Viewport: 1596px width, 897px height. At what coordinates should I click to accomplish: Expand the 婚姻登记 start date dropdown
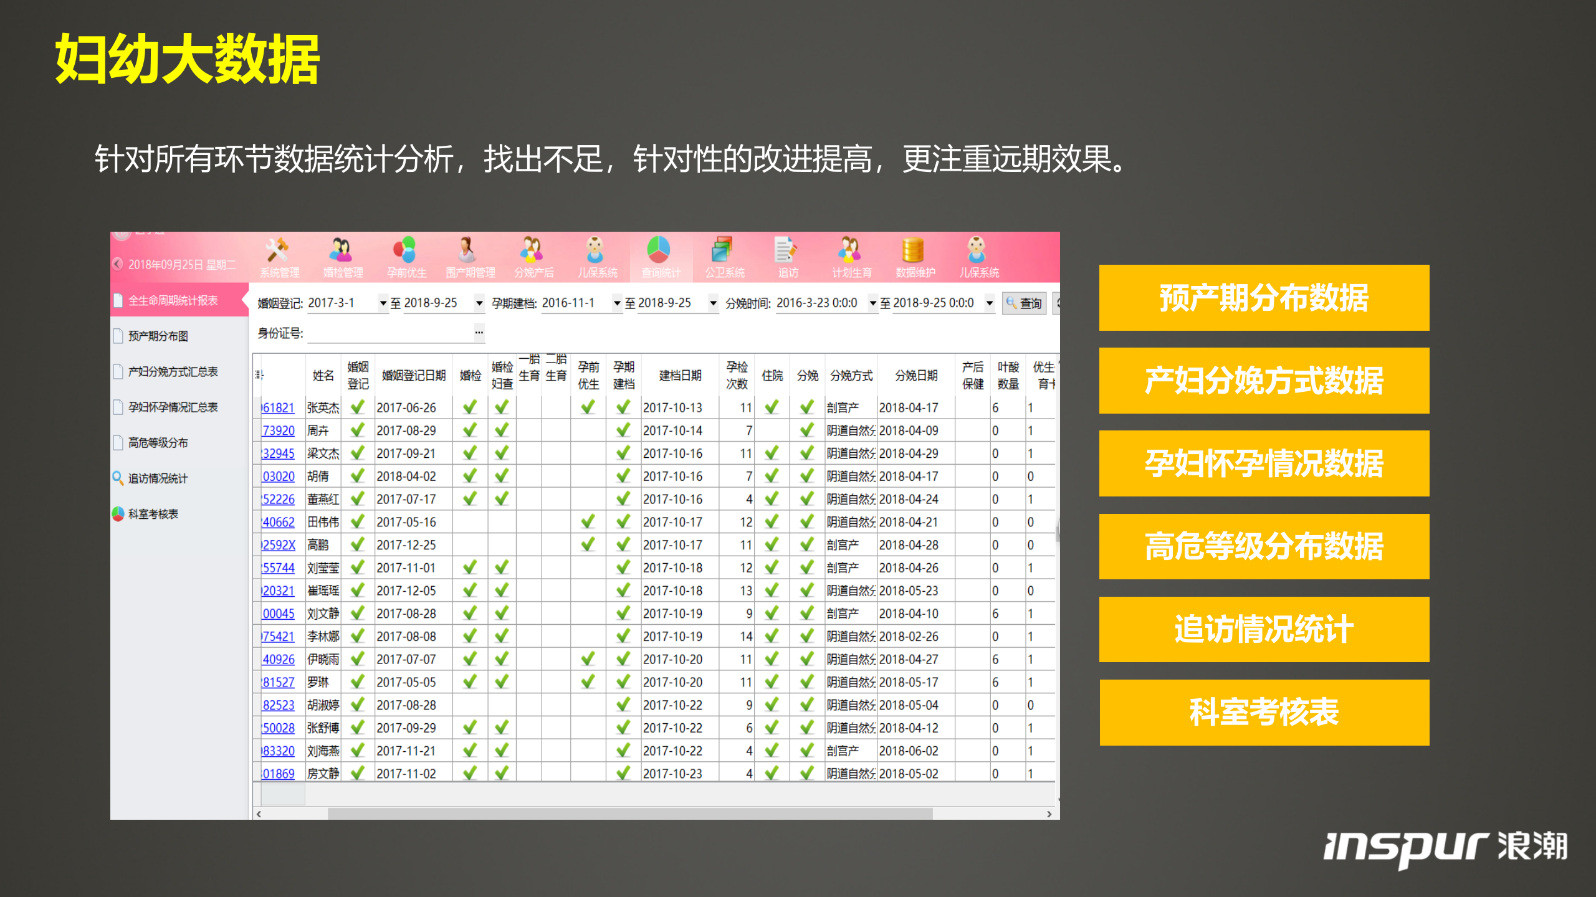(383, 303)
